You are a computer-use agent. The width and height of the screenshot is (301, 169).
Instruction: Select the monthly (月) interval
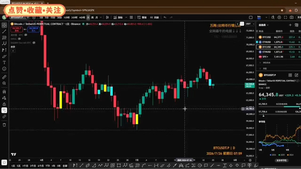pos(97,17)
